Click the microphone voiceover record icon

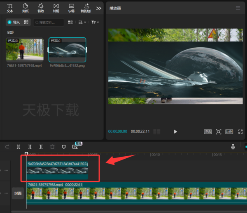233,147
